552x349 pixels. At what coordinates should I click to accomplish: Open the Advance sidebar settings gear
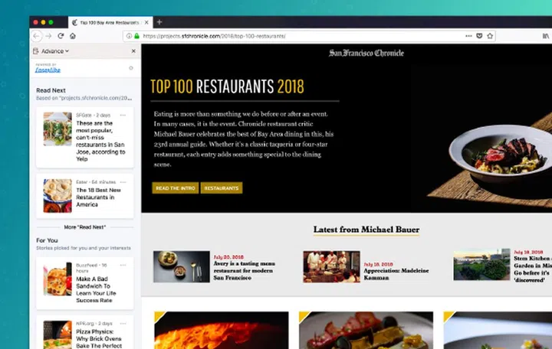[x=130, y=68]
